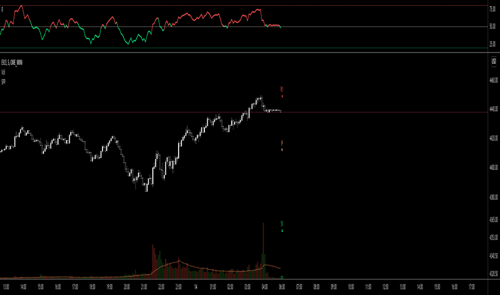Click the 4380.00 price scale label
Screen dimensions: 500x295
(494, 197)
